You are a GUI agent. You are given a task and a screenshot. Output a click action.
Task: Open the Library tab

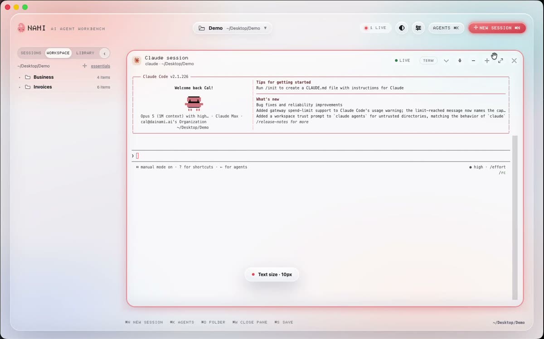pyautogui.click(x=85, y=53)
